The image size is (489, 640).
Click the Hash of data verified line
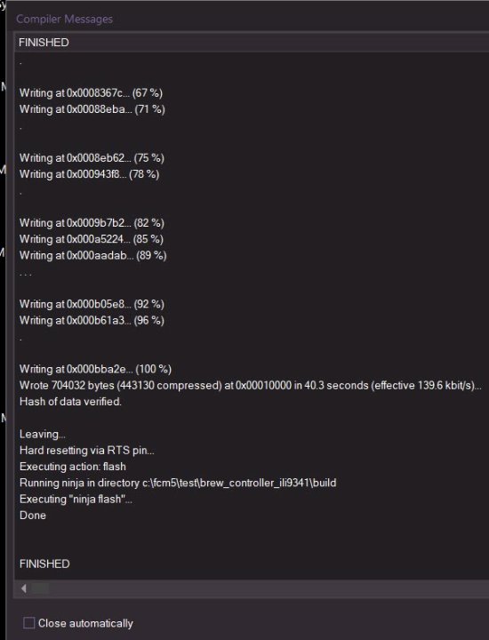70,402
